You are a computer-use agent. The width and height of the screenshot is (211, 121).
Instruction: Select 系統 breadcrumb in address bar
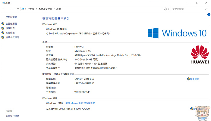(58, 9)
